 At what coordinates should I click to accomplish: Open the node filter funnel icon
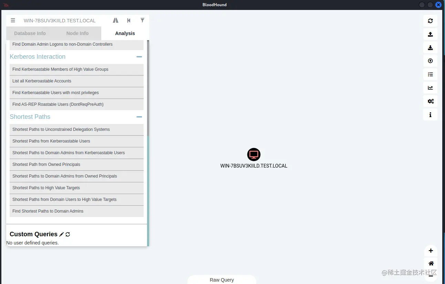point(142,20)
